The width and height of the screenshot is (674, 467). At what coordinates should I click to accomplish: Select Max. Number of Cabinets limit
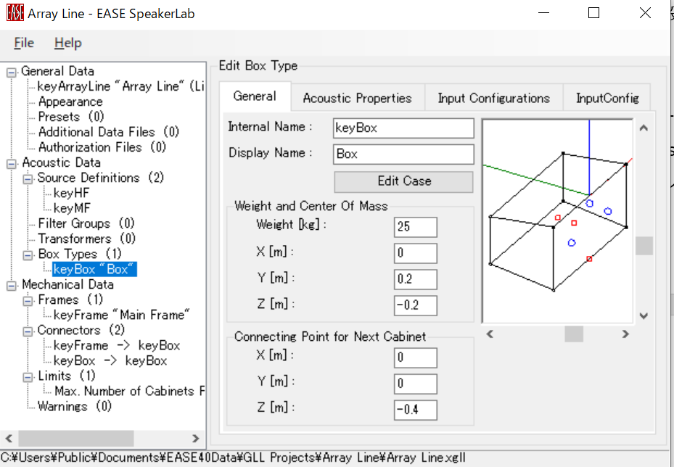(x=129, y=391)
